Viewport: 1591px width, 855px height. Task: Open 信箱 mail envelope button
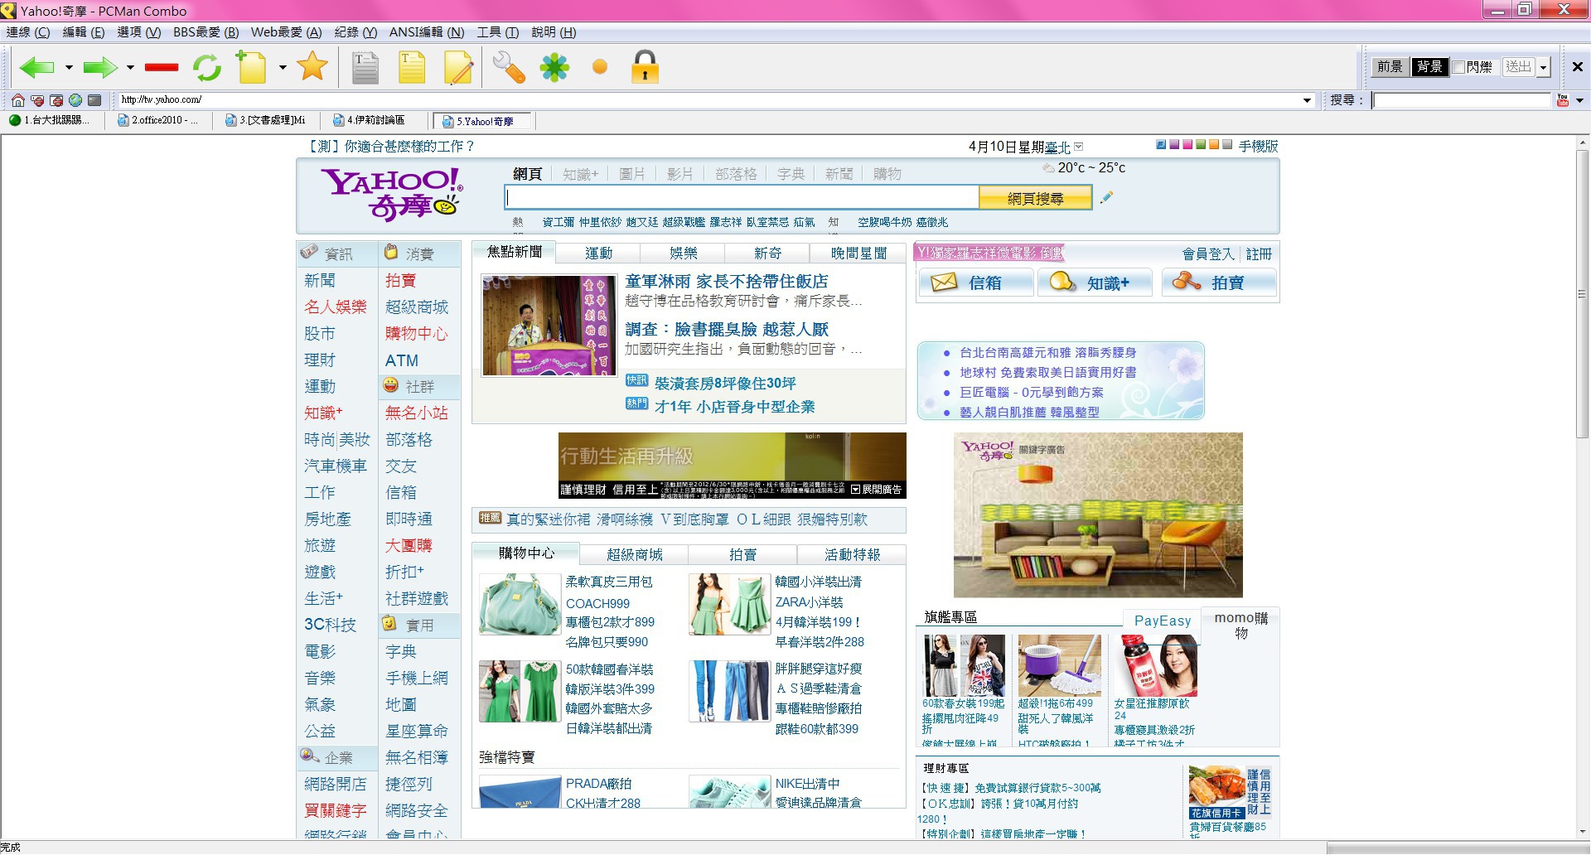pos(975,283)
